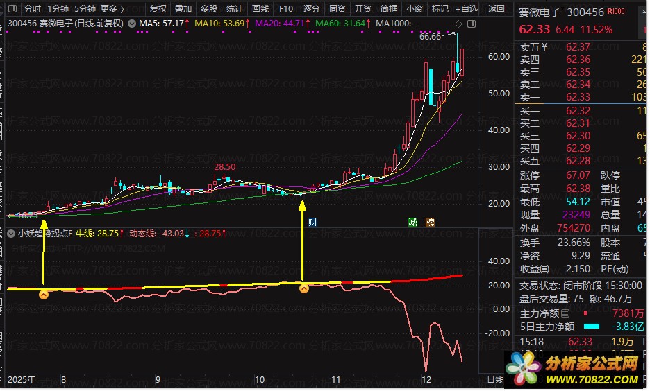Click the 标记 mark button
650x391 pixels.
(440, 8)
